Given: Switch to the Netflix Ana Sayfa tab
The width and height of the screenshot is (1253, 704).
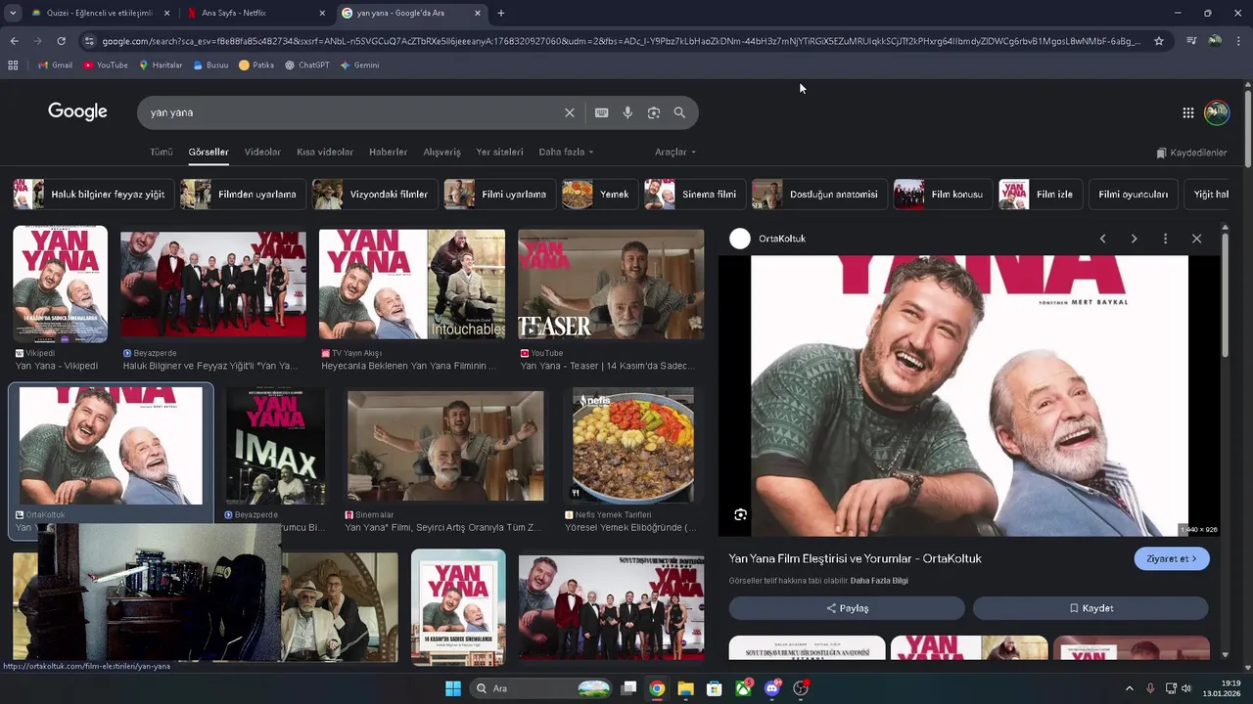Looking at the screenshot, I should click(x=255, y=13).
